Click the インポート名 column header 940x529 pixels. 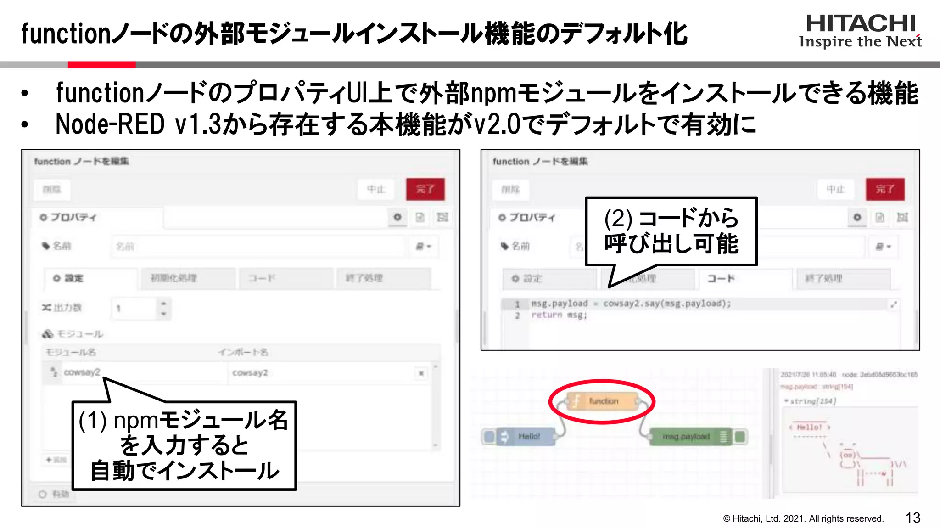(x=243, y=352)
